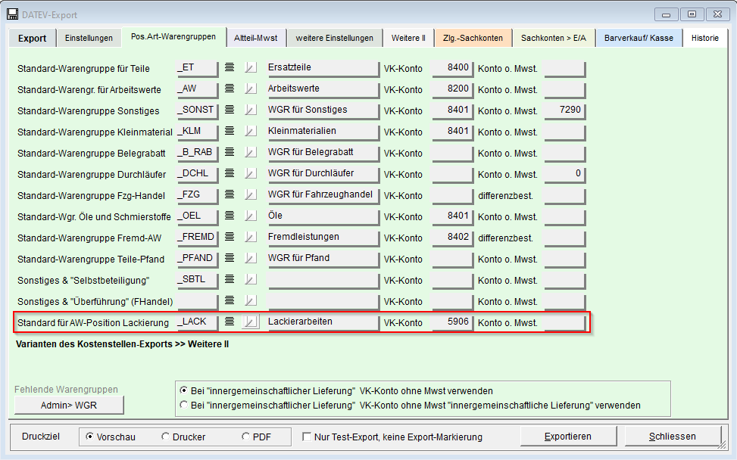Open the Sachkonten > E/A tab
737x460 pixels.
(x=554, y=38)
